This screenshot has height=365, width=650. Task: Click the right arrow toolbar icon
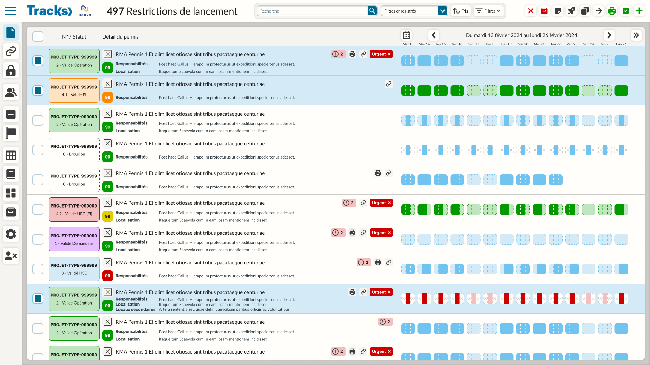pyautogui.click(x=599, y=11)
